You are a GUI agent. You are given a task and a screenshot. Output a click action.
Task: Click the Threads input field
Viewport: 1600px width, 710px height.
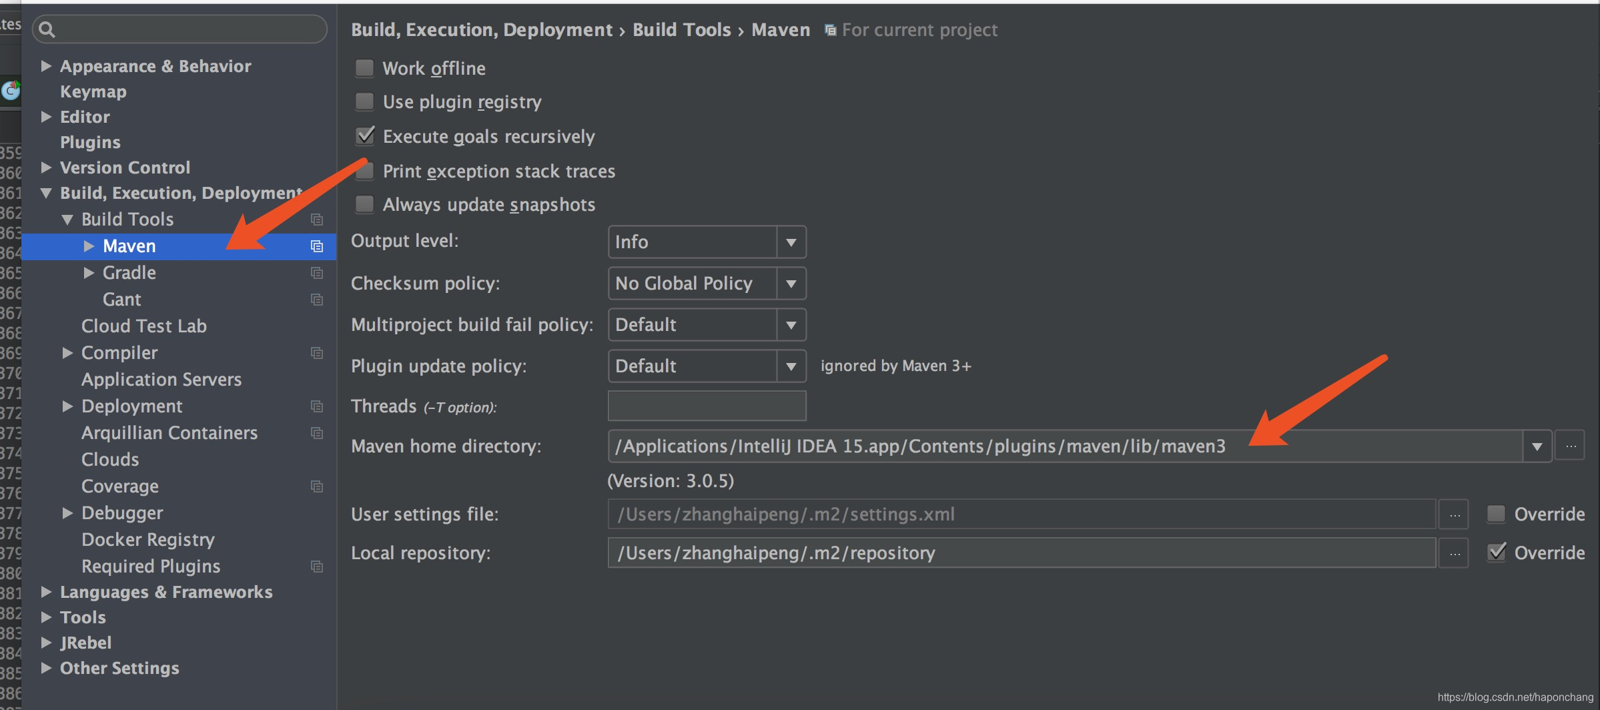point(707,406)
